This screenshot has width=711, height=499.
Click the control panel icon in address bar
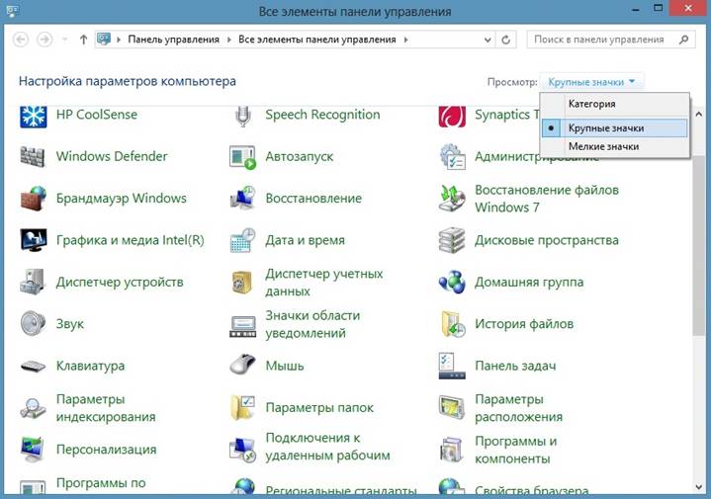pos(104,40)
